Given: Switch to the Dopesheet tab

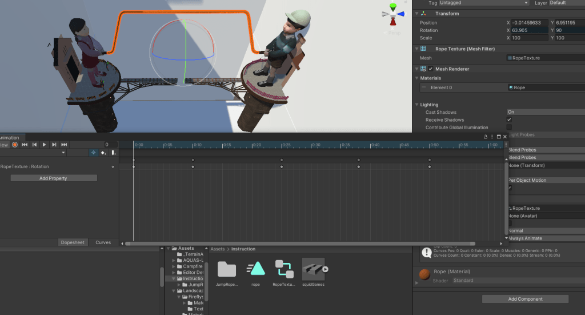Looking at the screenshot, I should click(73, 242).
